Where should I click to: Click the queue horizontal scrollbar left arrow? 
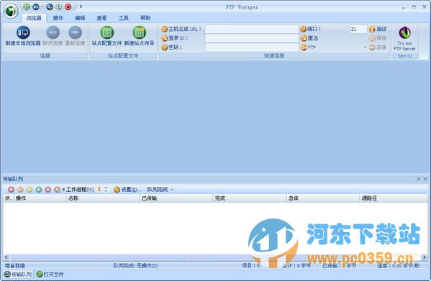tap(6, 257)
